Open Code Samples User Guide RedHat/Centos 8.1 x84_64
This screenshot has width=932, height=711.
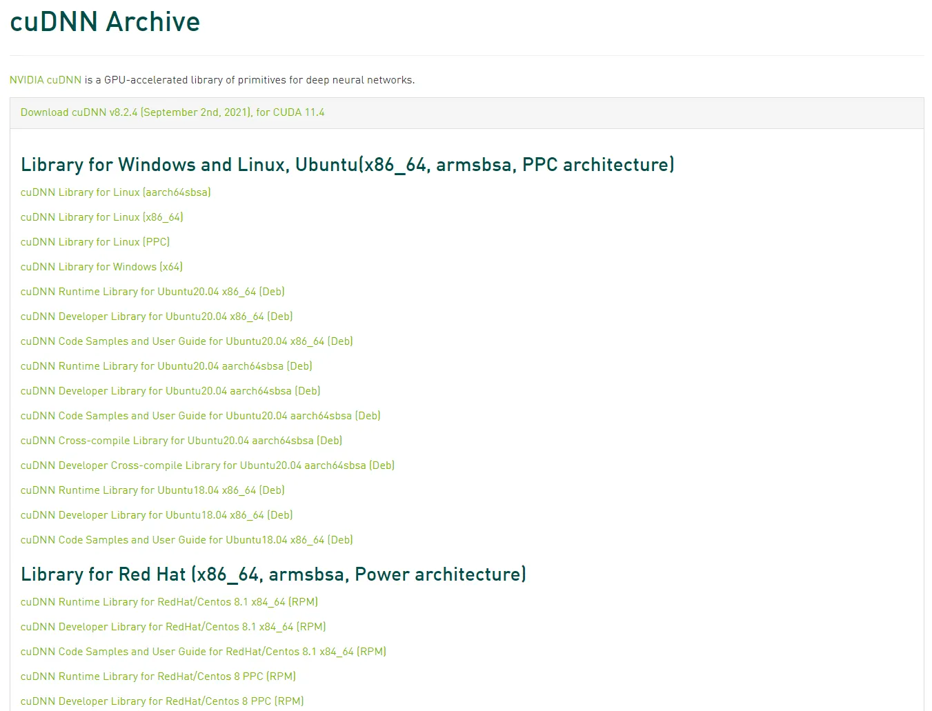pyautogui.click(x=204, y=652)
